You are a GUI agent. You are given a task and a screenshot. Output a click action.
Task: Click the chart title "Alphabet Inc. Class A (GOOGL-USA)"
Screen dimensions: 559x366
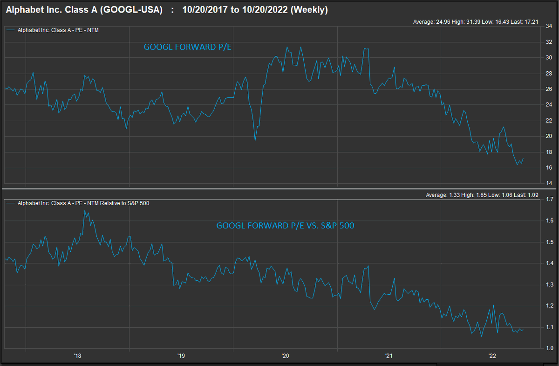(84, 10)
